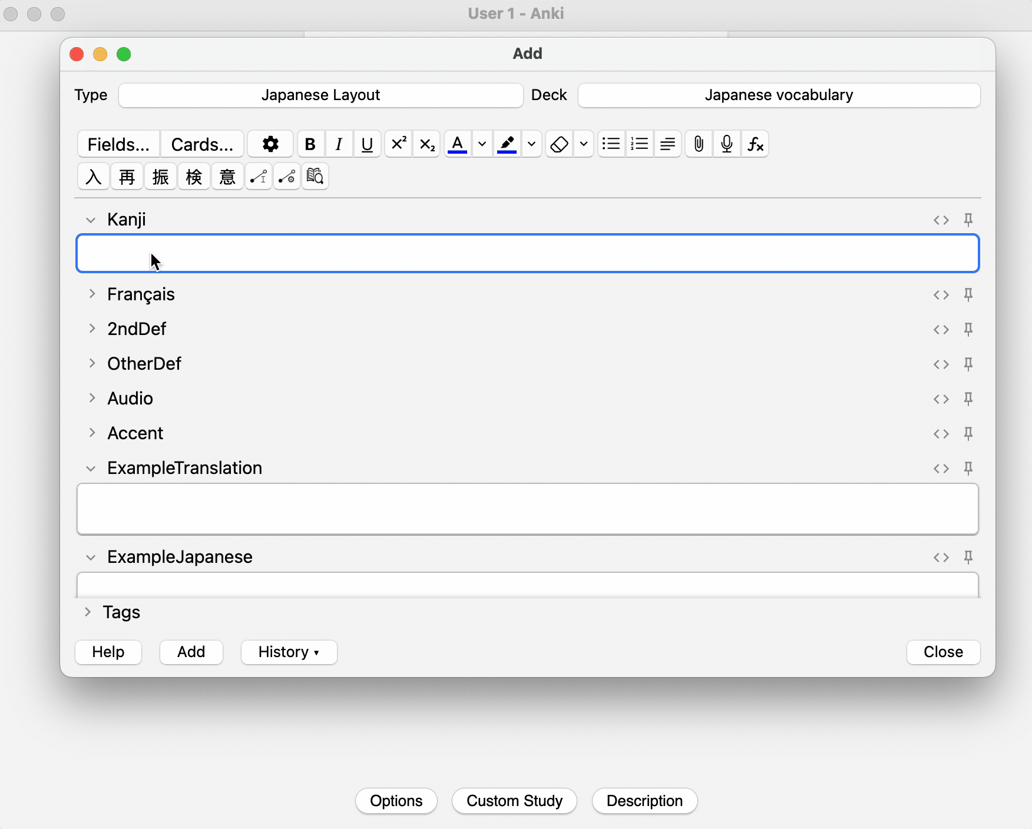The image size is (1032, 829).
Task: Open the History dropdown menu
Action: point(289,652)
